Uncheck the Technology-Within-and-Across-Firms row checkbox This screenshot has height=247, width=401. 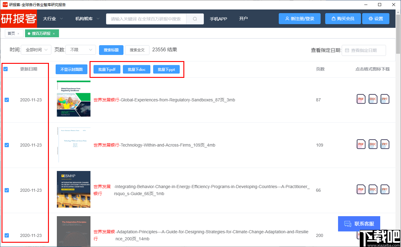(7, 145)
